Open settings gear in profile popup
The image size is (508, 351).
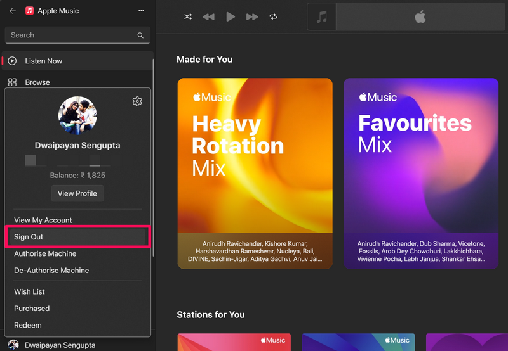[x=137, y=101]
